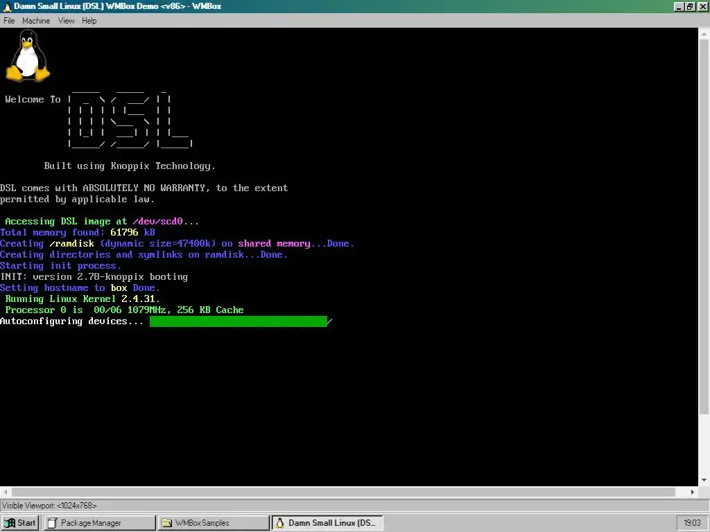Click 'Accessing DSL image at' text
The image size is (710, 532).
(x=66, y=221)
